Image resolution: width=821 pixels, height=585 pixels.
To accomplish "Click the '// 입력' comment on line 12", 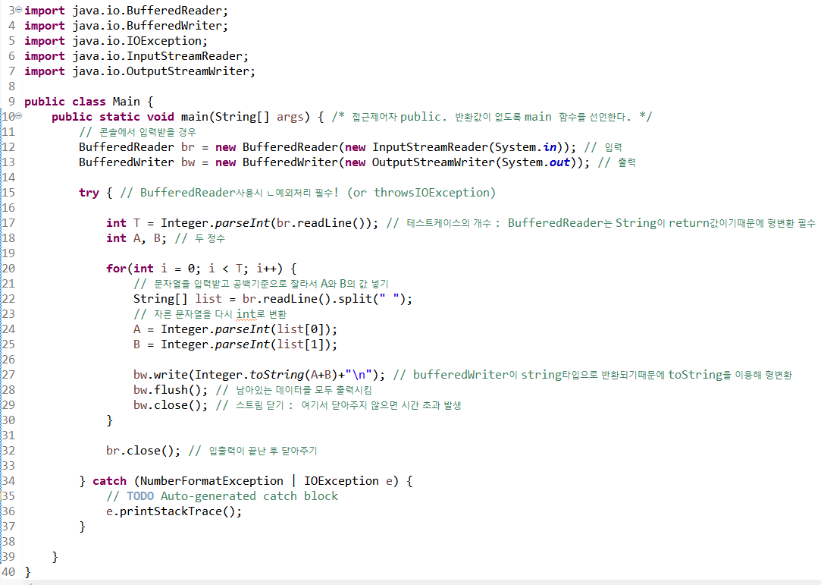I will 603,147.
